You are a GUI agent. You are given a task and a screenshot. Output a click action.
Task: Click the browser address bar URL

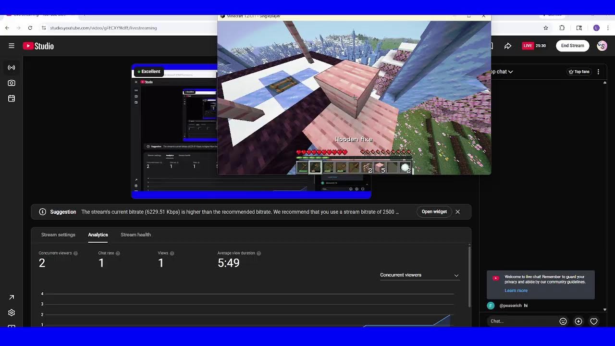pyautogui.click(x=103, y=28)
